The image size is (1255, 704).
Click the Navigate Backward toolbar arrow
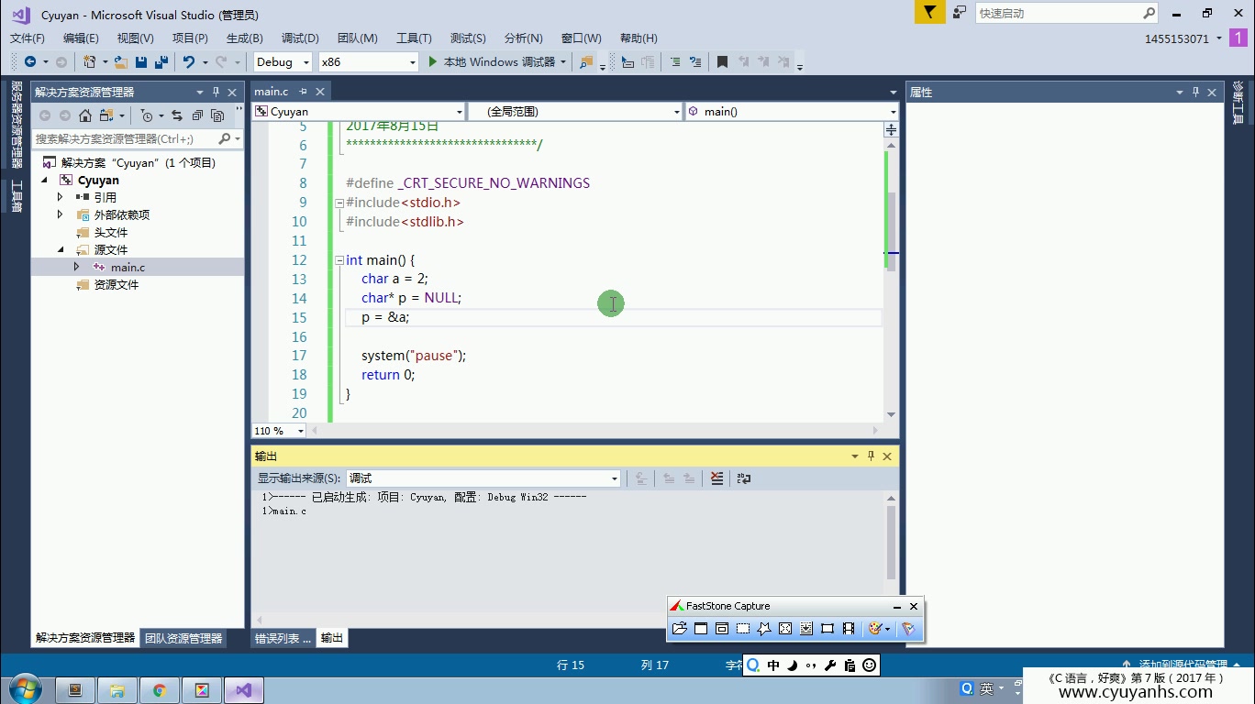pyautogui.click(x=30, y=61)
